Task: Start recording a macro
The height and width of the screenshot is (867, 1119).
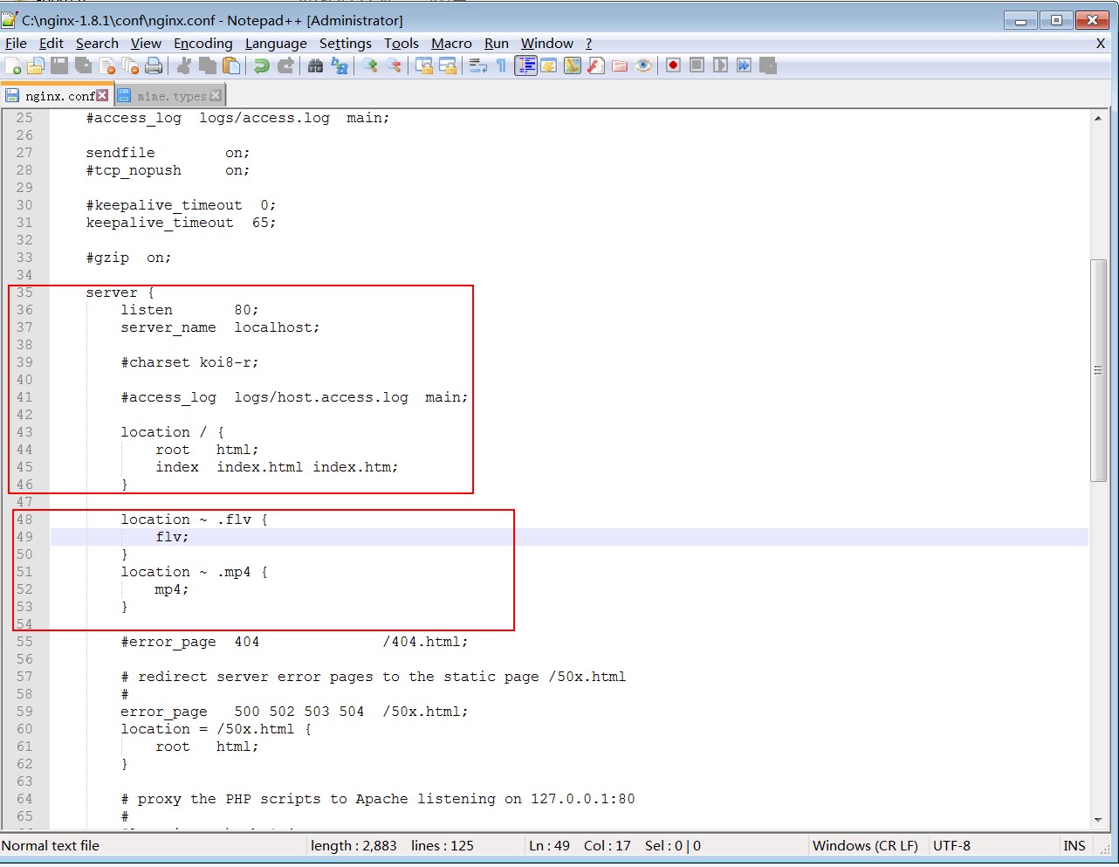Action: [674, 65]
